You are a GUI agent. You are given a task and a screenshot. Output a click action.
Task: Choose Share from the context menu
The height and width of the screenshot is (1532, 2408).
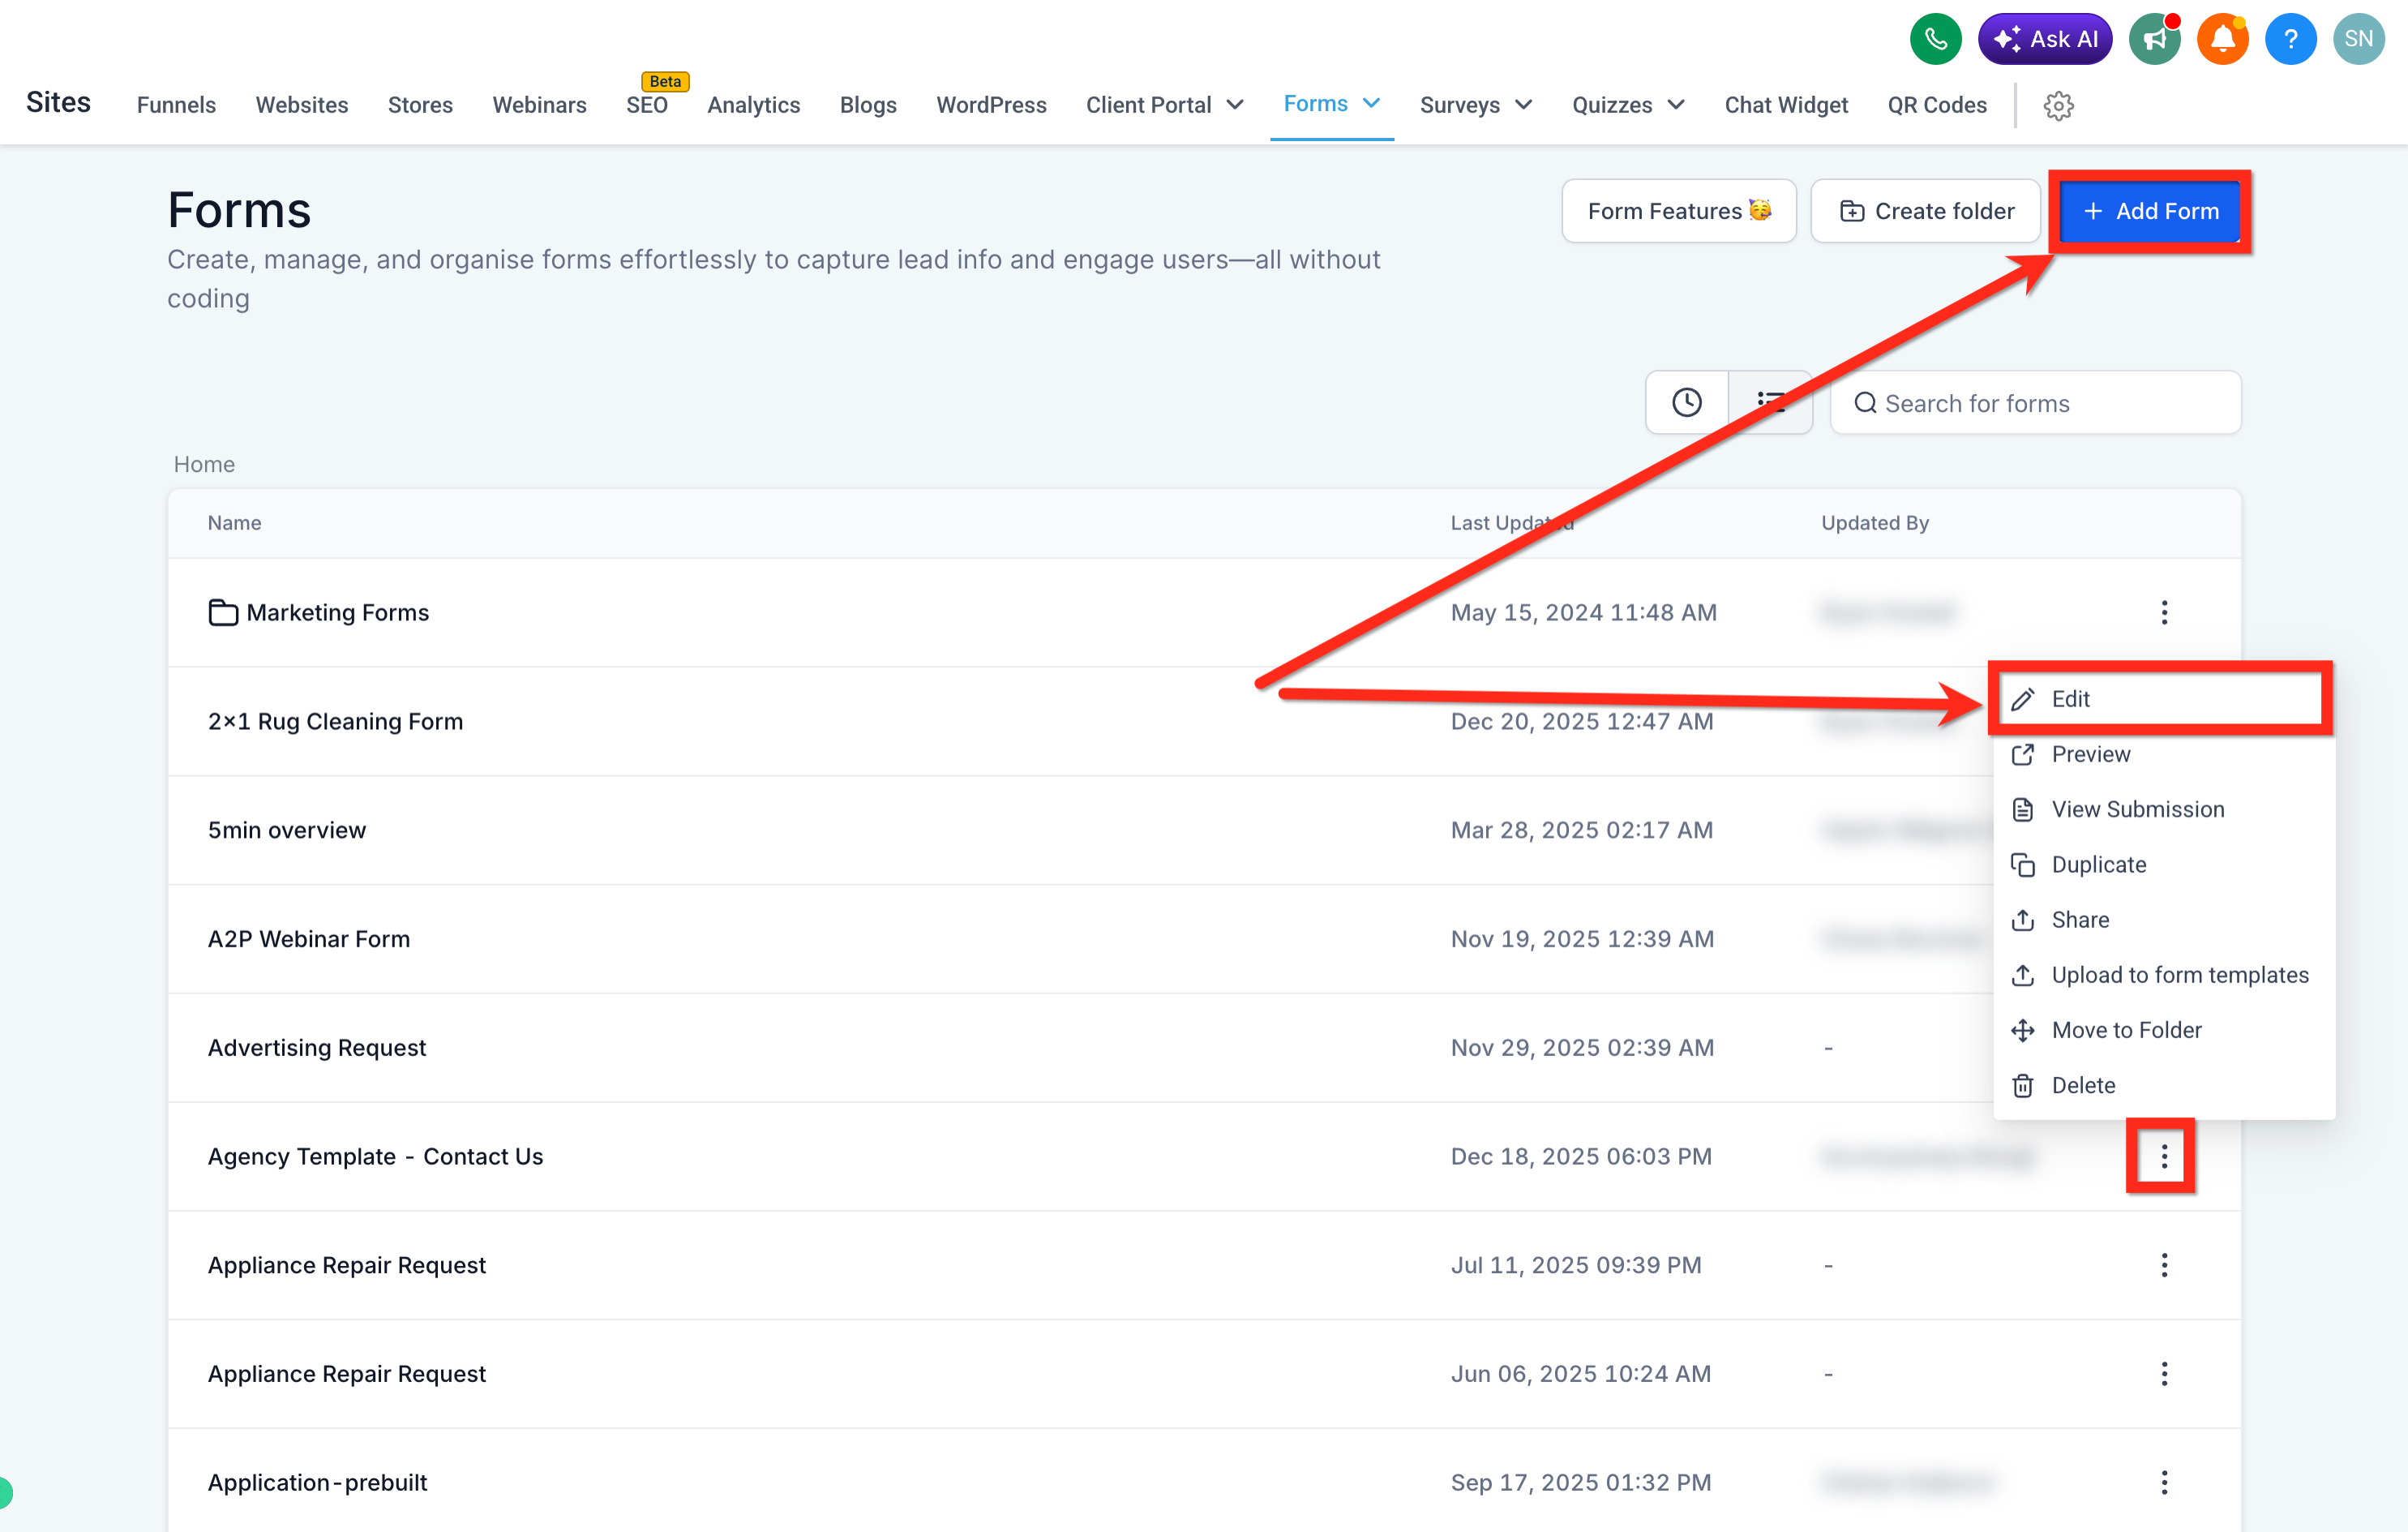coord(2164,919)
